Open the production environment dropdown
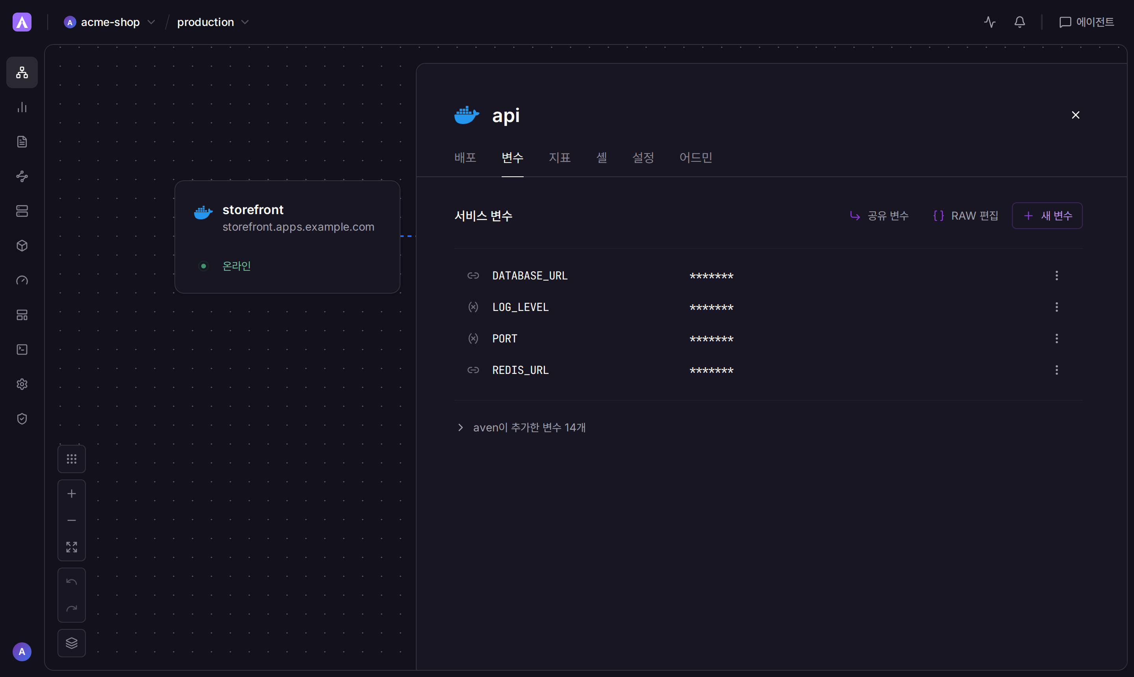Screen dimensions: 1134x677 (213, 22)
